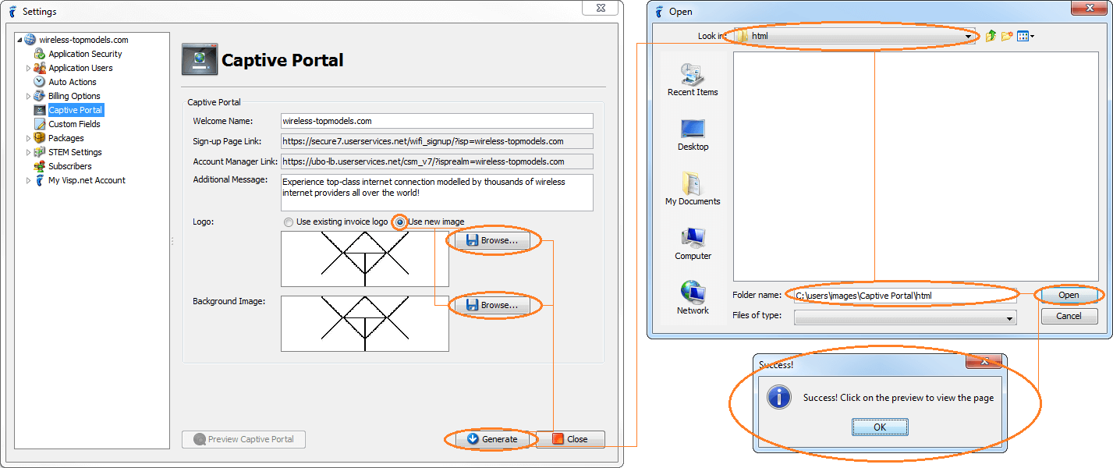Click the Custom Fields pencil icon
This screenshot has width=1113, height=468.
[40, 124]
